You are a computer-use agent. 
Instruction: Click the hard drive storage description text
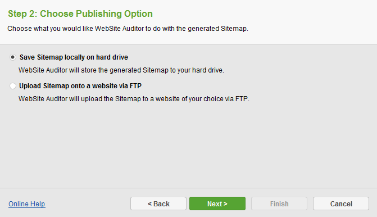point(121,70)
